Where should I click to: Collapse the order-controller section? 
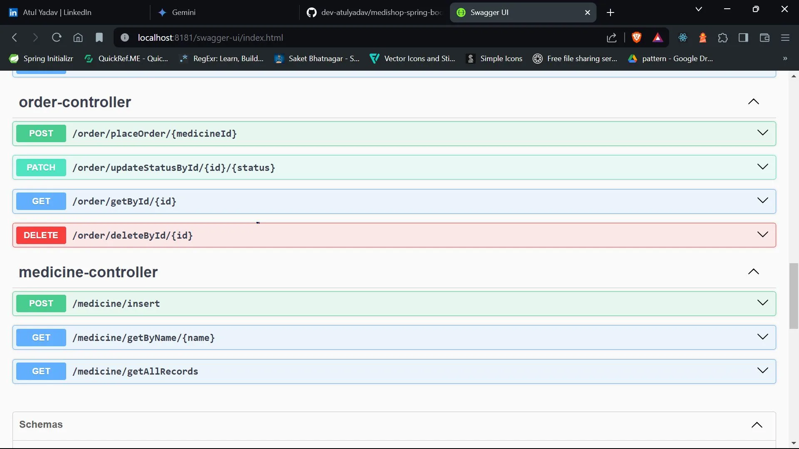(x=753, y=102)
